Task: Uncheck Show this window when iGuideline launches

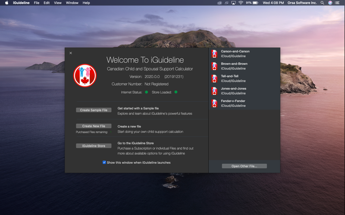Action: (104, 163)
